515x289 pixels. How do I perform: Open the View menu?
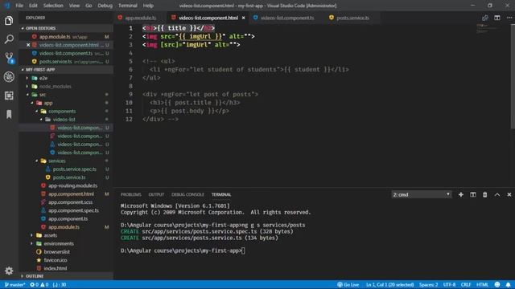(x=74, y=6)
